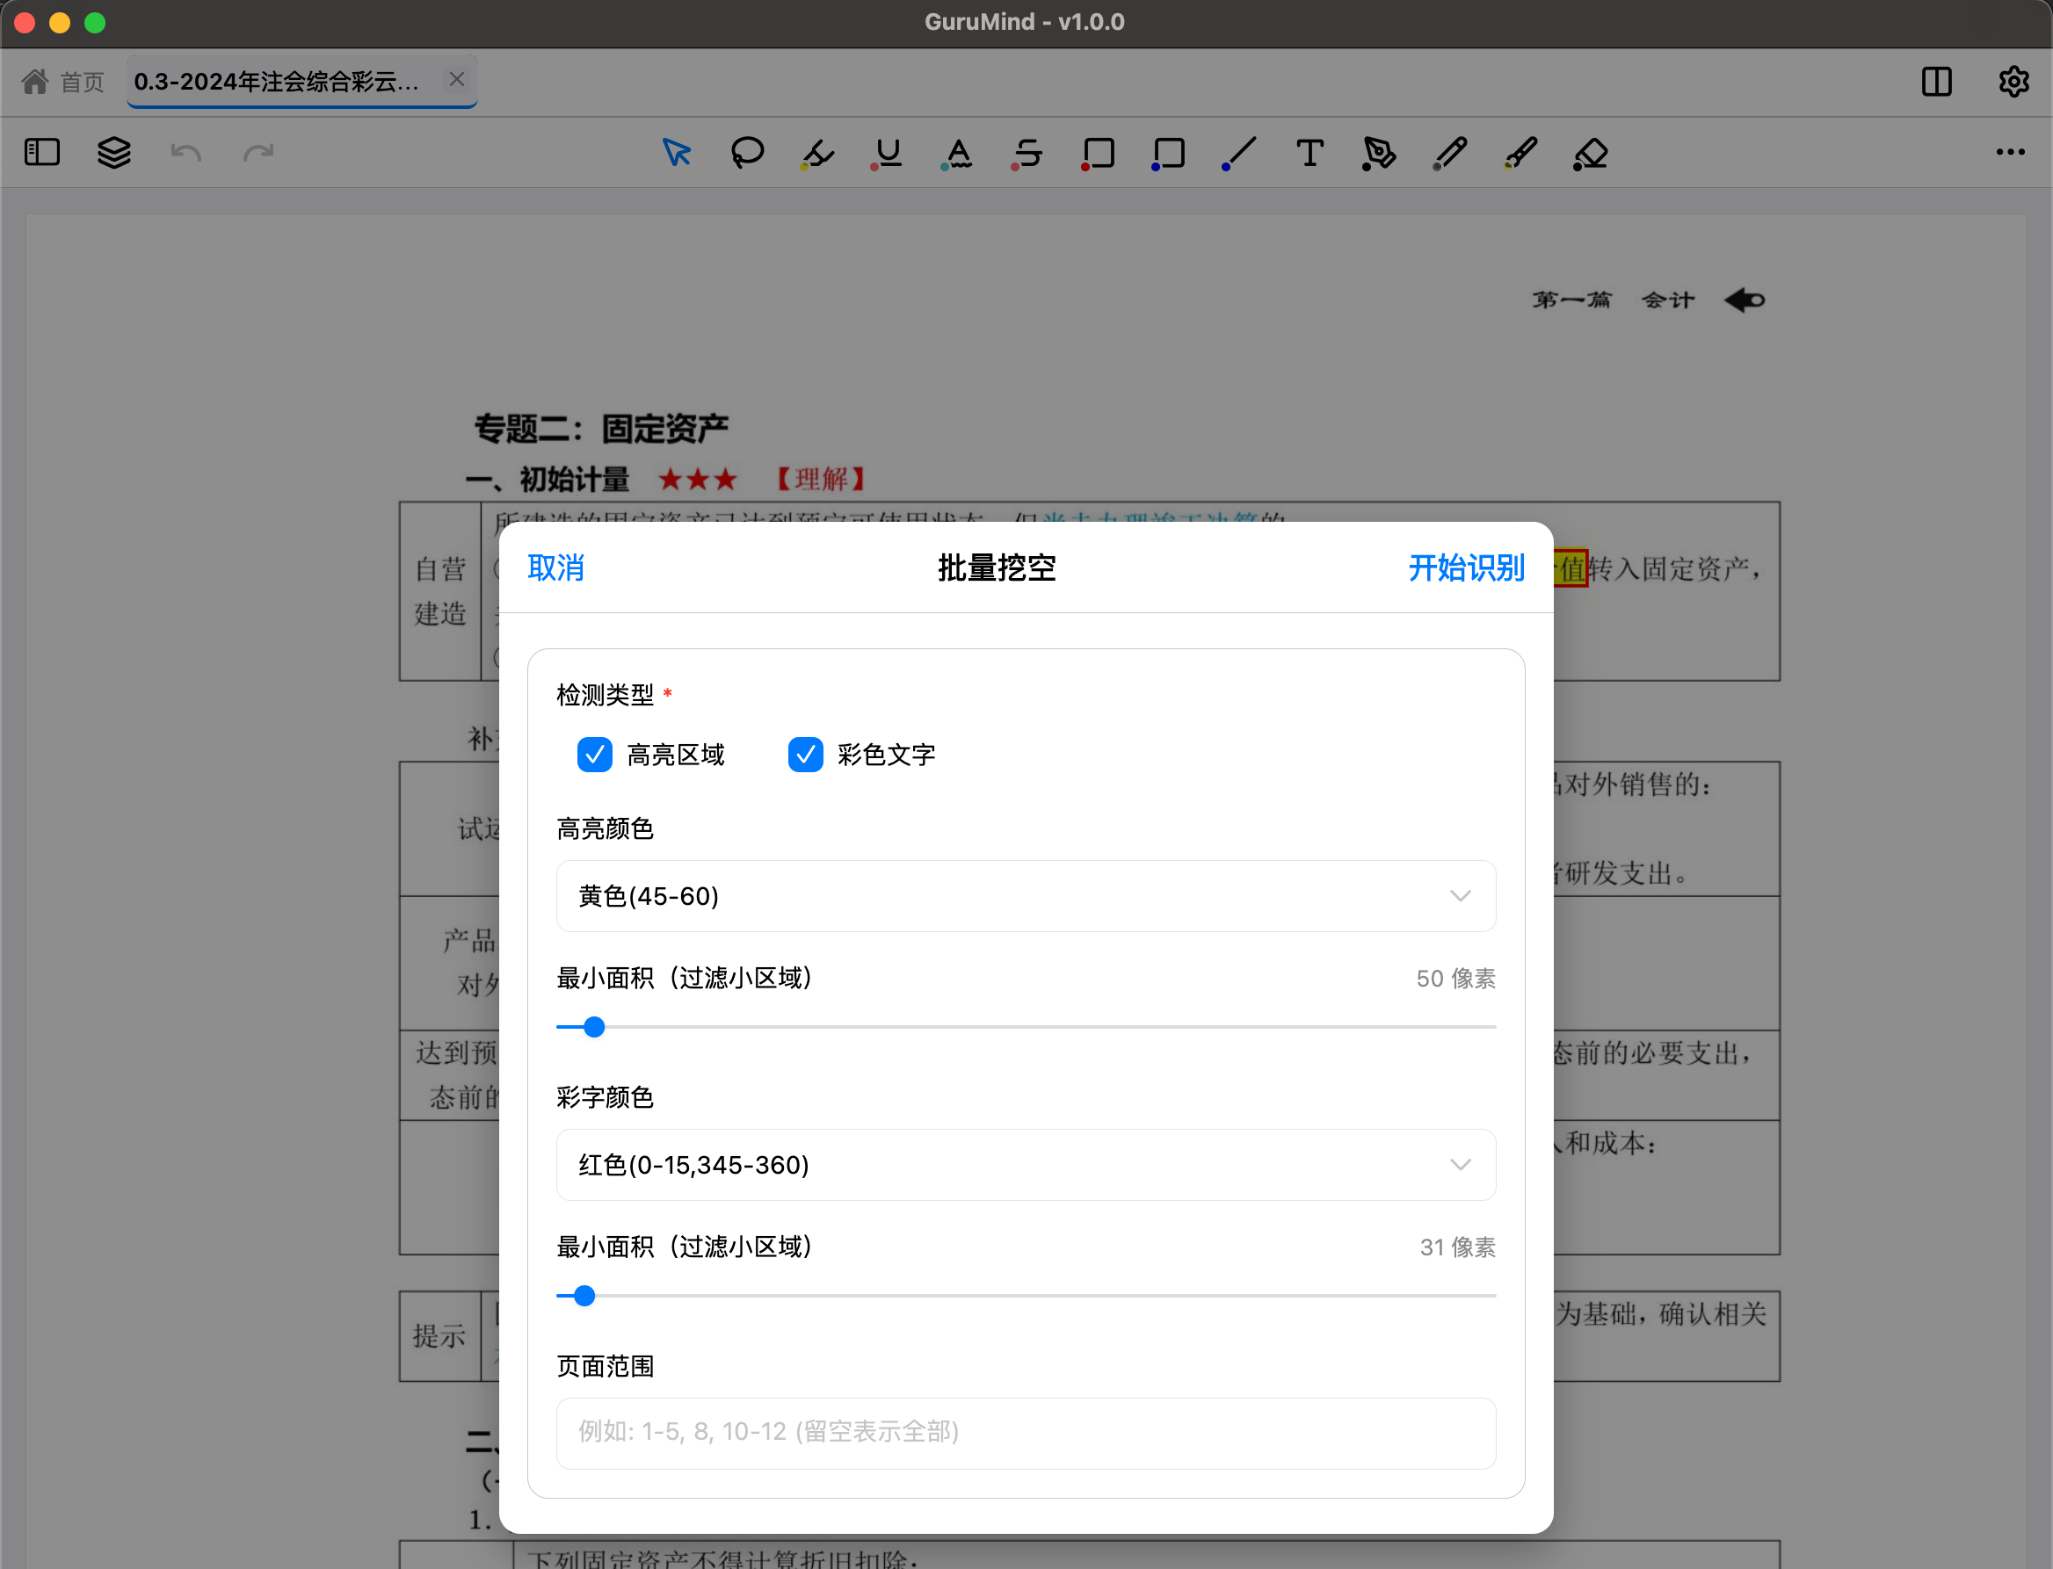Select the strikethrough annotation tool

pyautogui.click(x=1027, y=152)
